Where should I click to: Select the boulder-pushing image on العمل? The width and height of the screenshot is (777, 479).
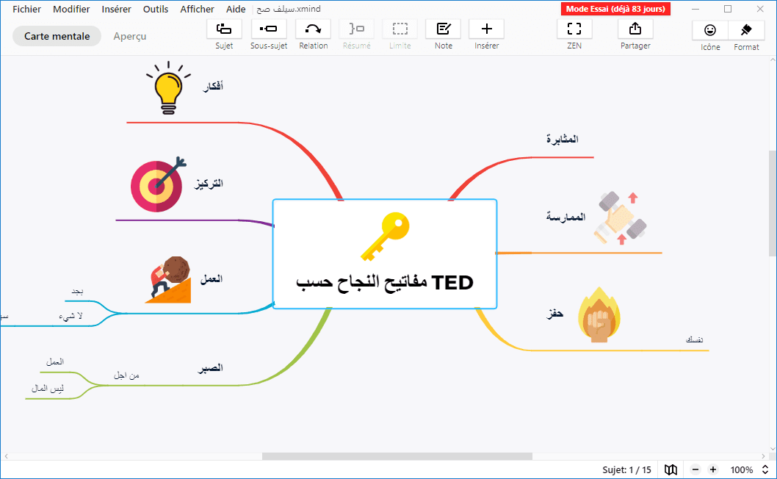(168, 279)
